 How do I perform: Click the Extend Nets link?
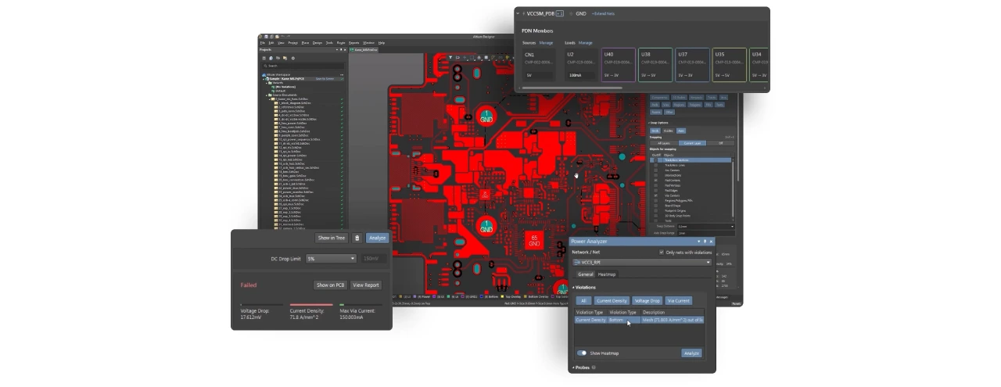tap(603, 14)
